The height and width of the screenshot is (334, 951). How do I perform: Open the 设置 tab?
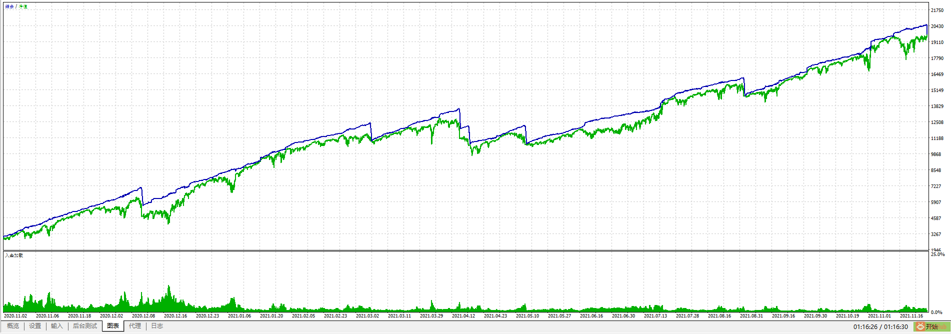tap(35, 326)
